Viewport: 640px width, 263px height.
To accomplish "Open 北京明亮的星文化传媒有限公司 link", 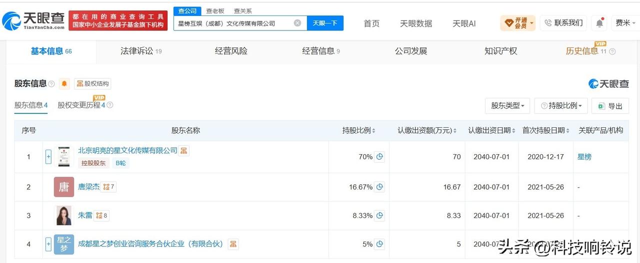I will (x=127, y=150).
